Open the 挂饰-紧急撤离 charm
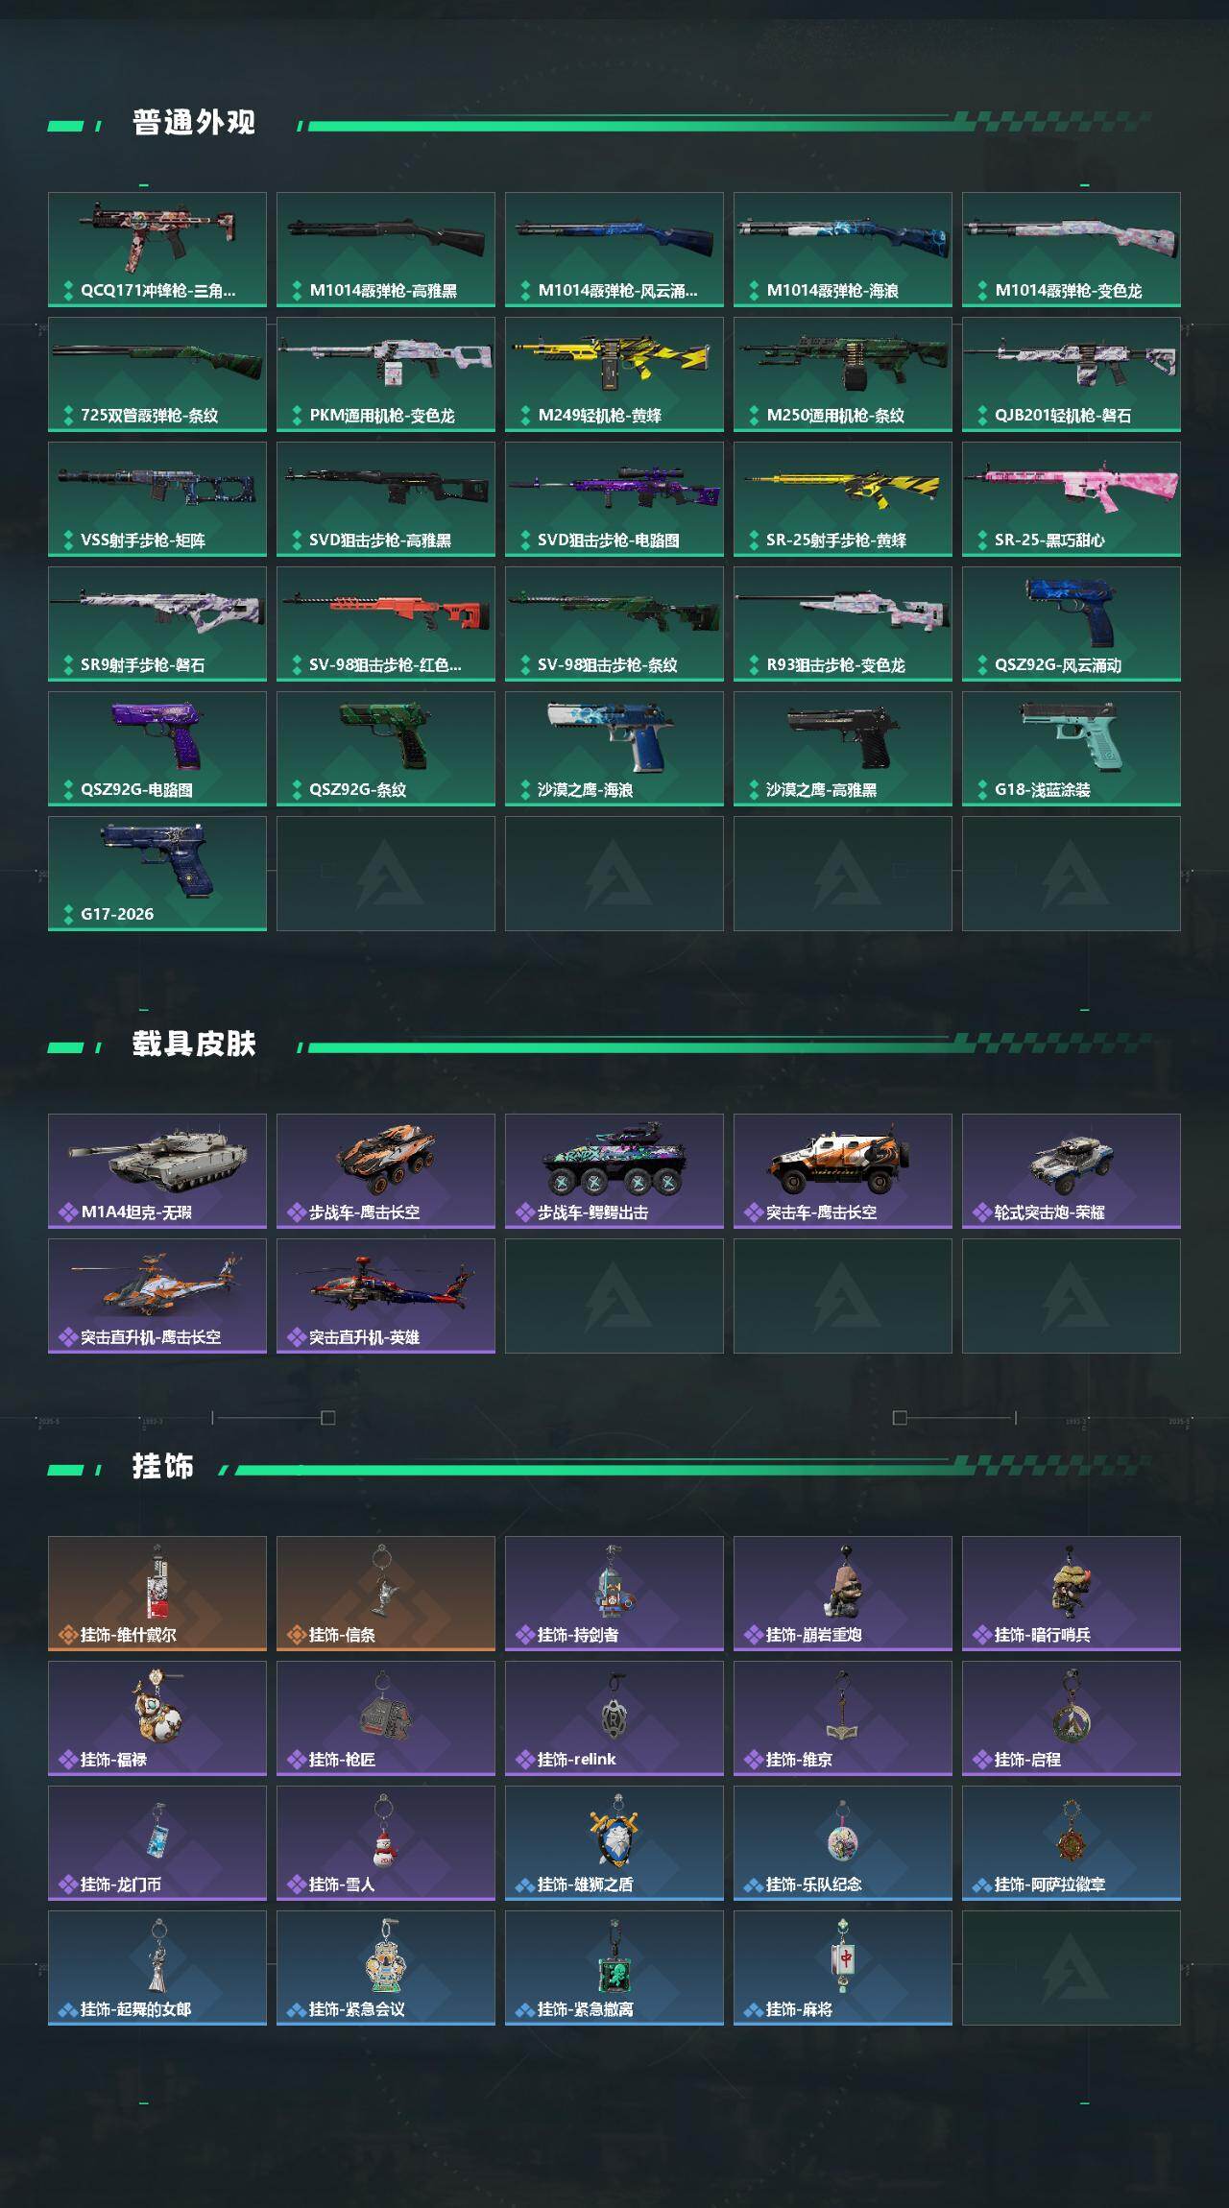The height and width of the screenshot is (2208, 1229). [x=614, y=1967]
